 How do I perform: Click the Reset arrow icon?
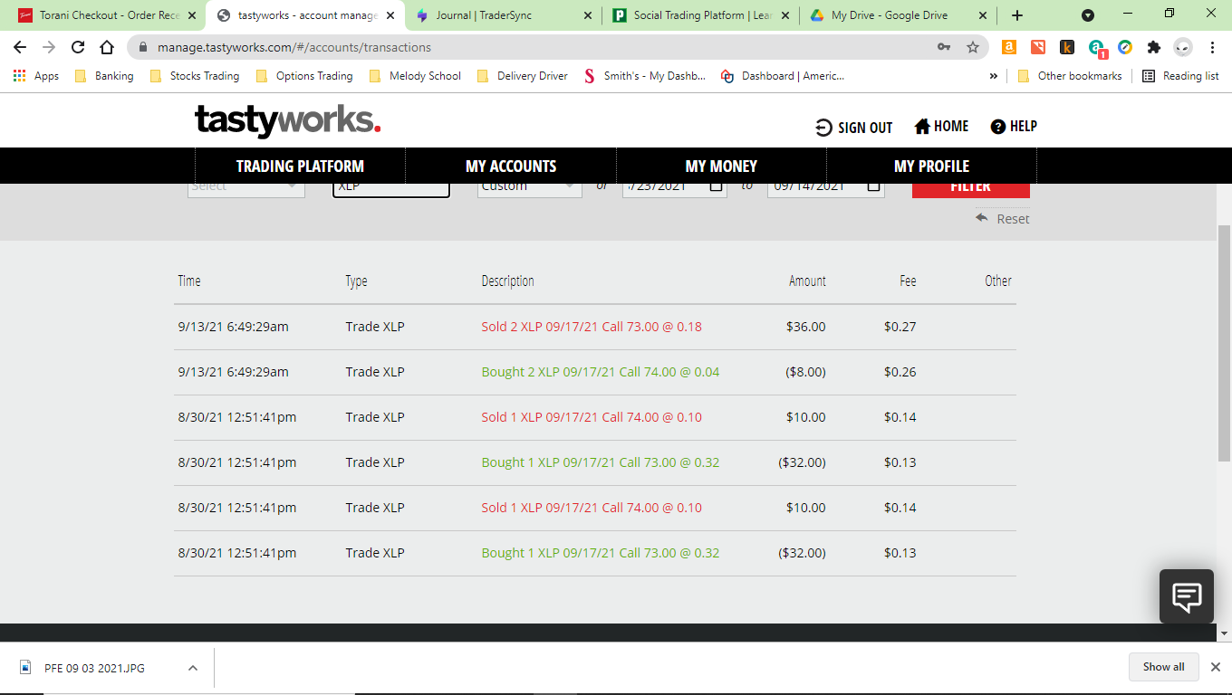[982, 217]
